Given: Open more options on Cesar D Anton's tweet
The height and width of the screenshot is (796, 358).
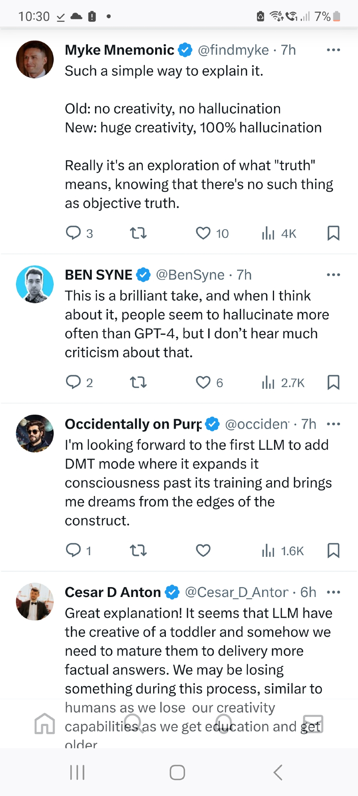Looking at the screenshot, I should [333, 592].
